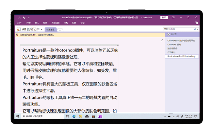
Task: Open Microsoft Edge from the taskbar
Action: pyautogui.click(x=74, y=116)
